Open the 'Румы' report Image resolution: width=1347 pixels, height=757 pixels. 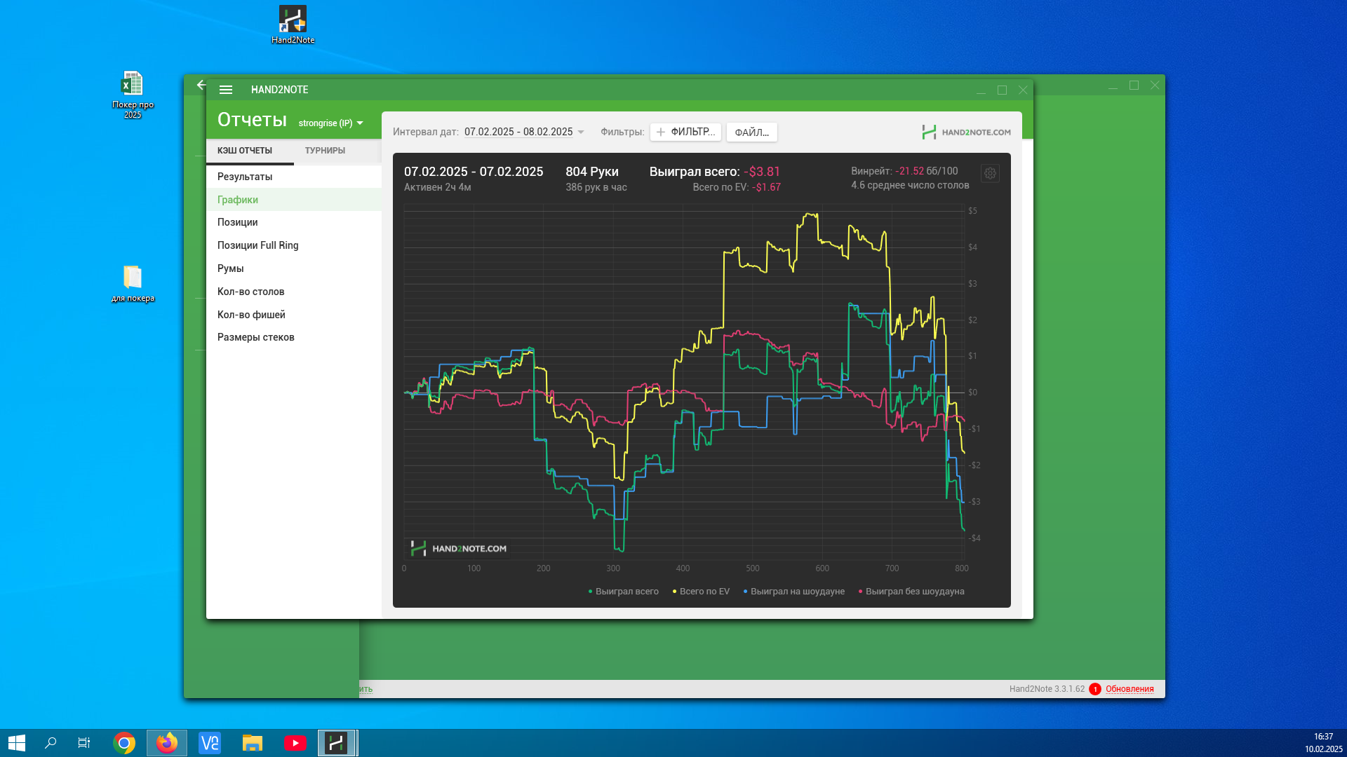[x=294, y=268]
